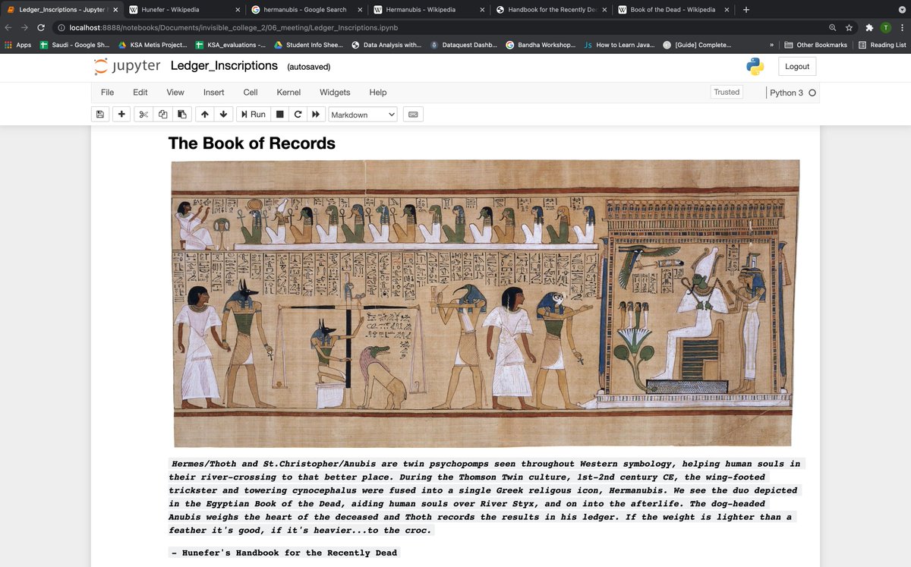The image size is (911, 567).
Task: Cut selected cells with scissors icon
Action: click(143, 115)
